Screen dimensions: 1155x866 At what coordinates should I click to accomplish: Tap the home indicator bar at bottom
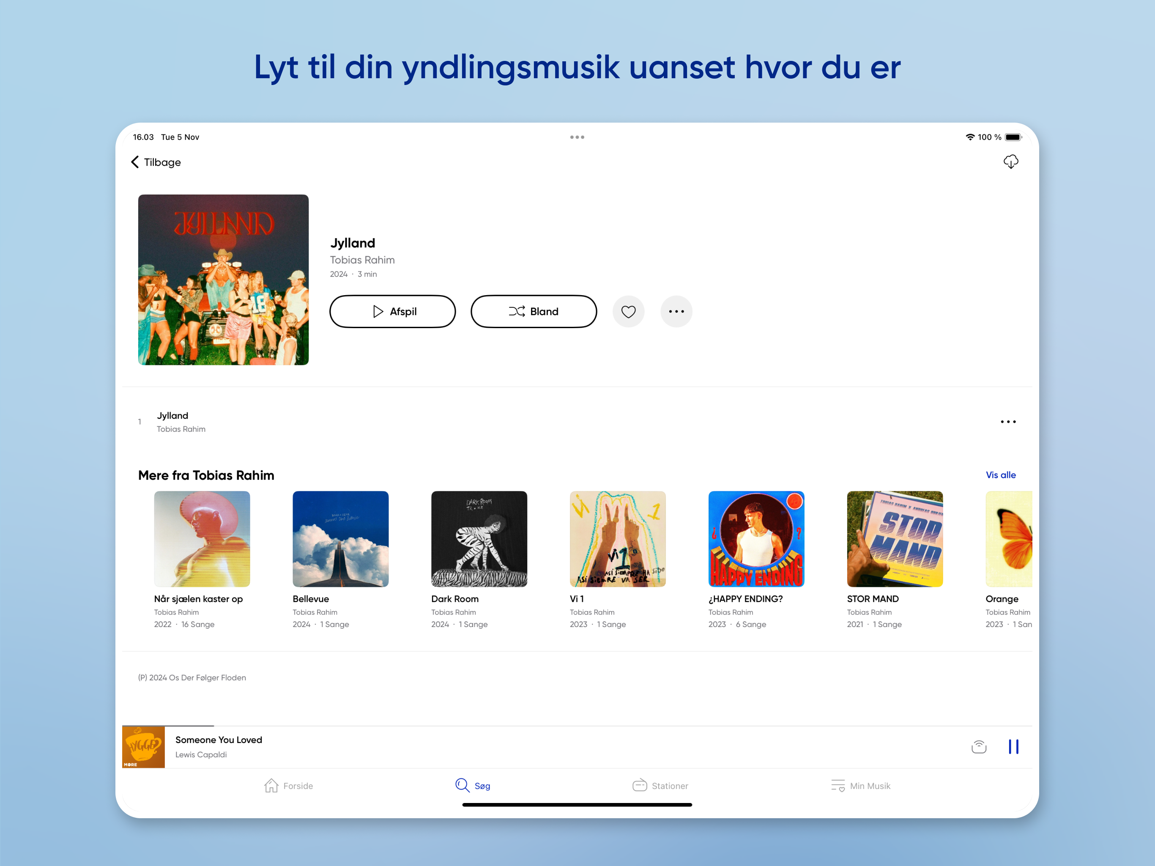(x=577, y=805)
